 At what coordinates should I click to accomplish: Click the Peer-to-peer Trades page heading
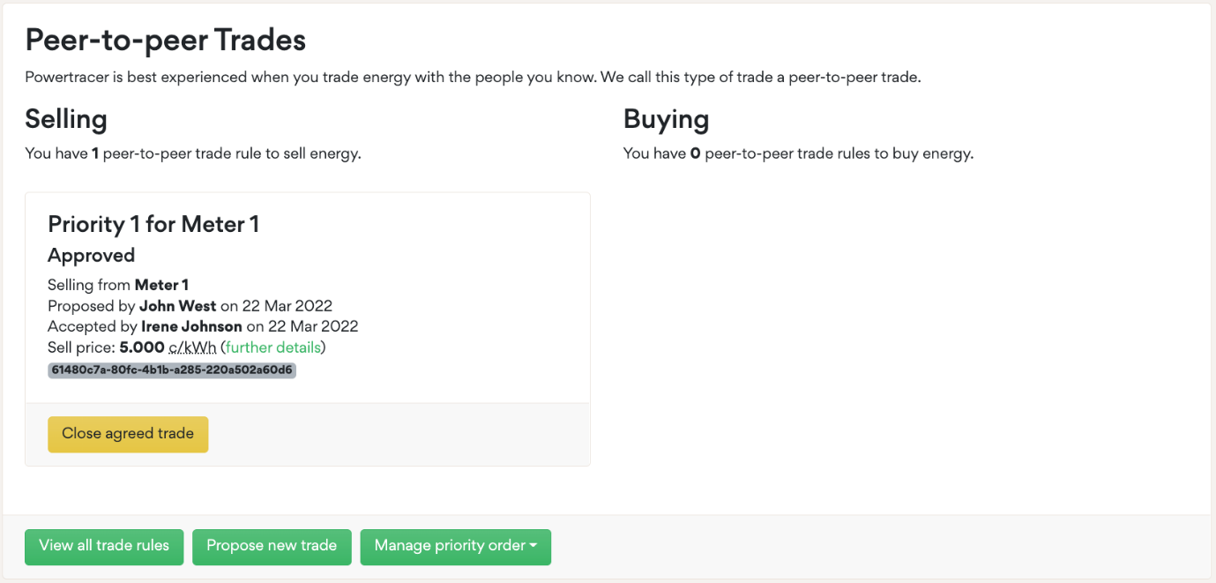165,40
